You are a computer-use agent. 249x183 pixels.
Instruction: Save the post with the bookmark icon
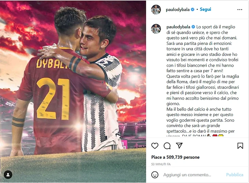coord(240,146)
